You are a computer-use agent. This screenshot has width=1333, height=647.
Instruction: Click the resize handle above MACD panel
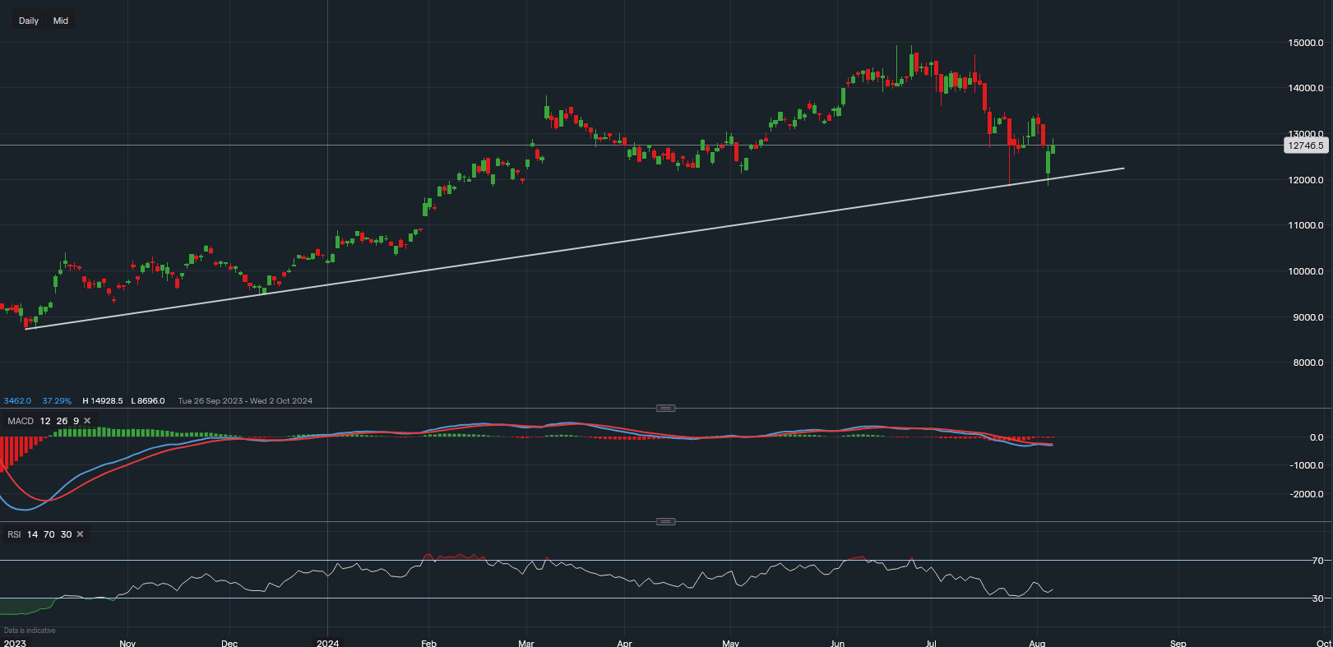[x=666, y=408]
